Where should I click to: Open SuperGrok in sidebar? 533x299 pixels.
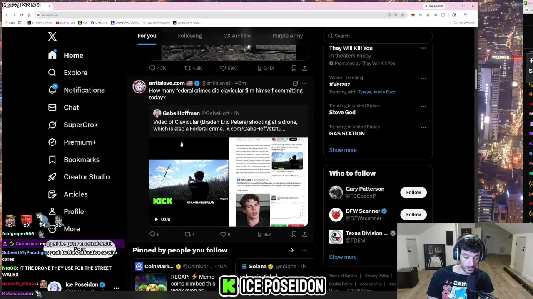[x=73, y=125]
